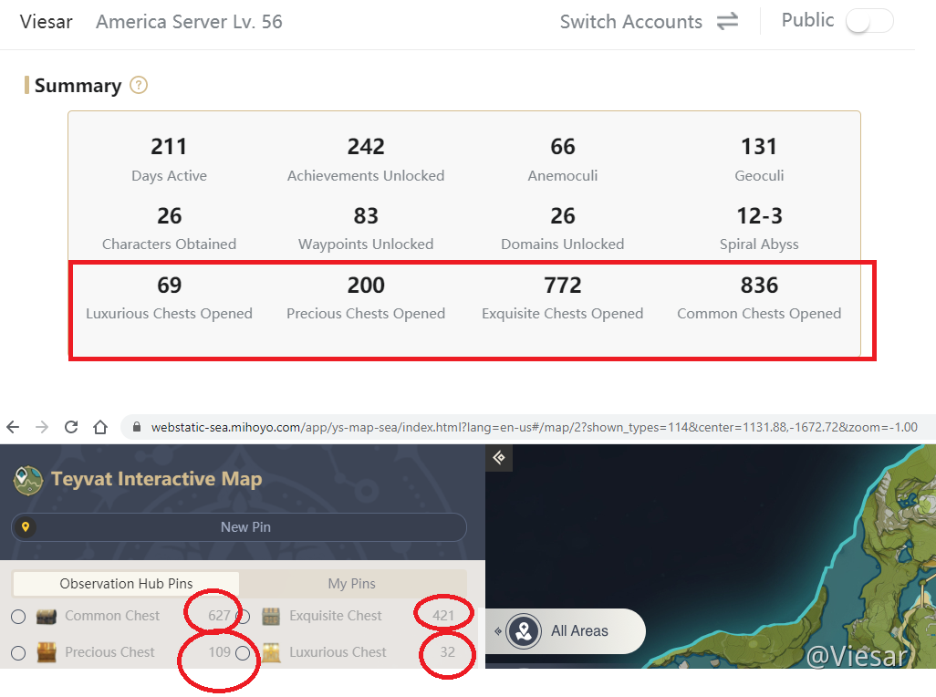Click the Luxurious Chest icon
Viewport: 936px width, 697px height.
271,652
